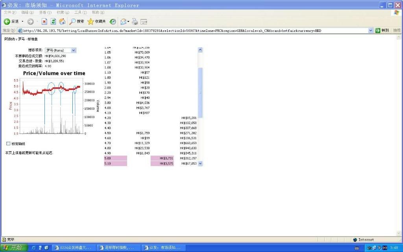
Task: Open the 工具(T) menu
Action: [x=81, y=13]
